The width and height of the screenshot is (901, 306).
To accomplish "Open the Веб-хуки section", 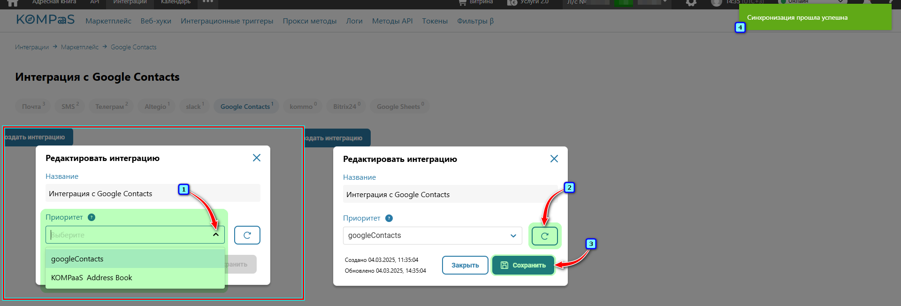I will point(156,21).
